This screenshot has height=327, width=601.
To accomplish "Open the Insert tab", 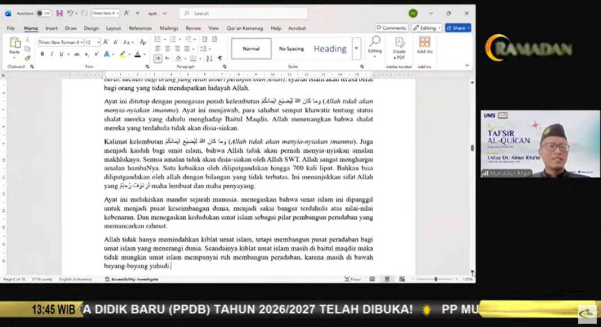I will (51, 28).
